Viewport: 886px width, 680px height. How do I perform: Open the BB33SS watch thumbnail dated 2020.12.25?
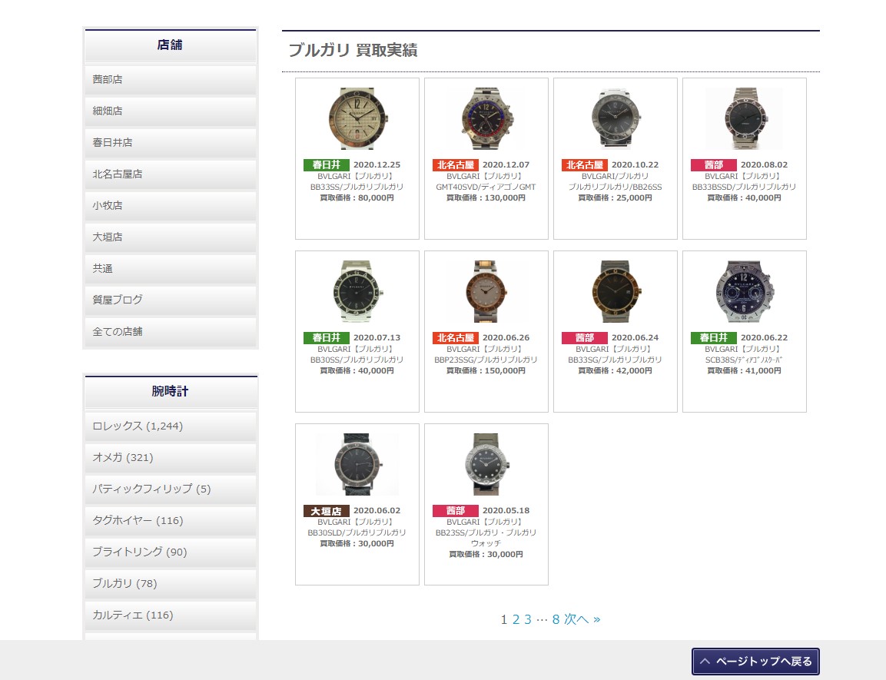357,118
